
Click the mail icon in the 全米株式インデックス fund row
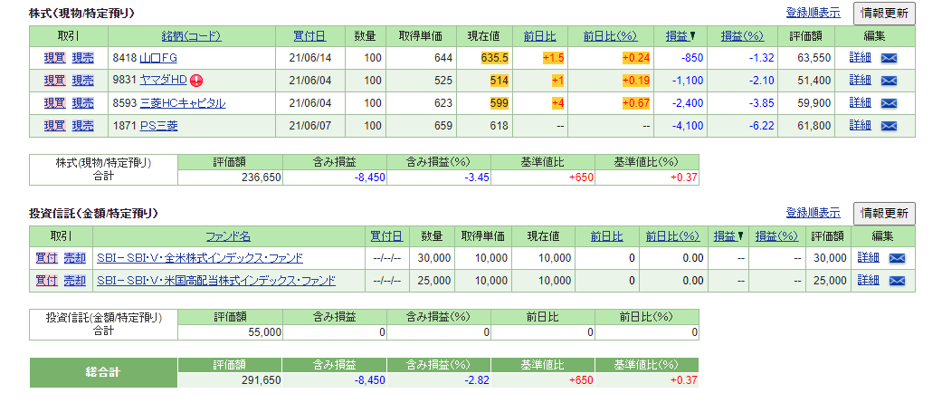pyautogui.click(x=897, y=259)
